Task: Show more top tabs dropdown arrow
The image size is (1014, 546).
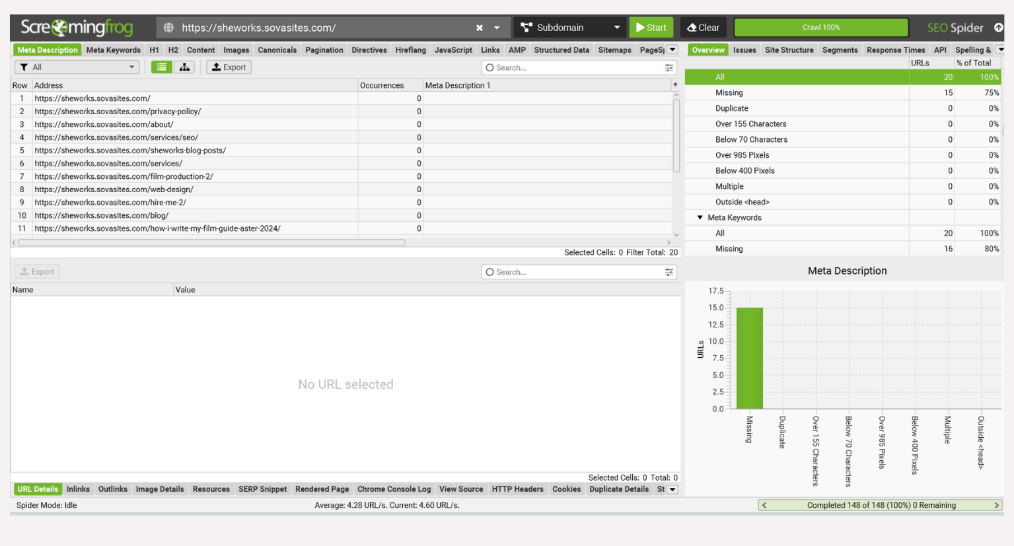Action: tap(672, 50)
